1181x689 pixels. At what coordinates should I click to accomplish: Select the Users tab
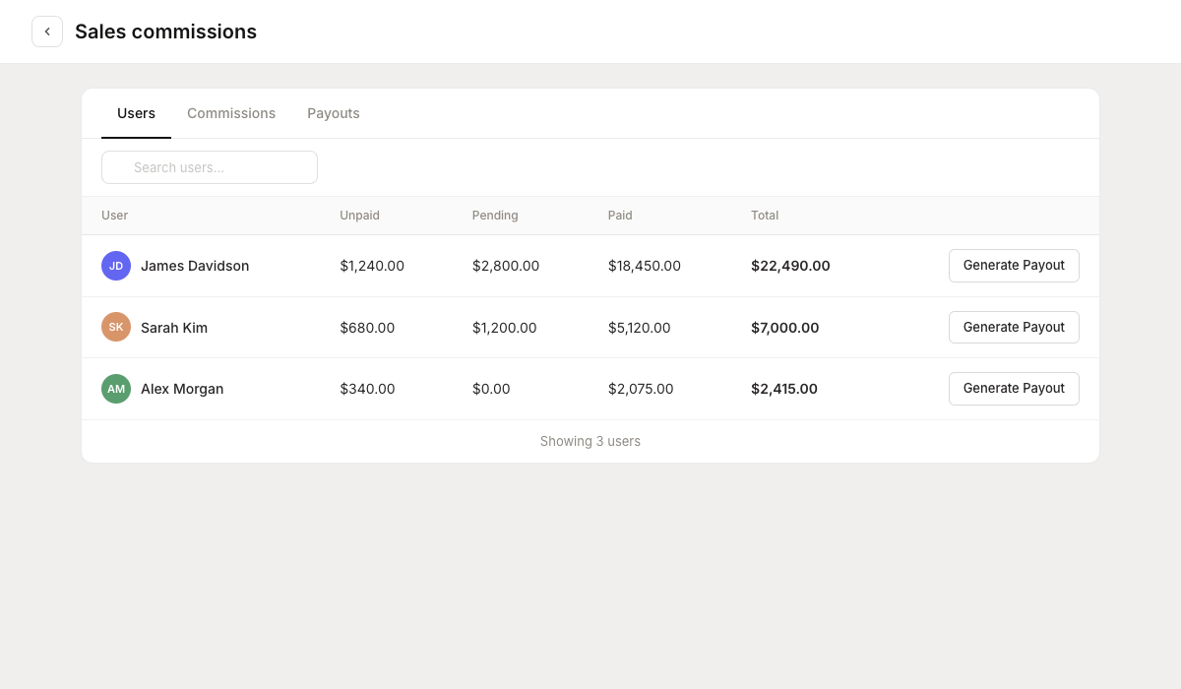(136, 113)
